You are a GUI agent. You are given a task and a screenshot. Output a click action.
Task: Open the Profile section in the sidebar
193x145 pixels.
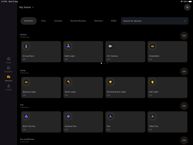8,87
